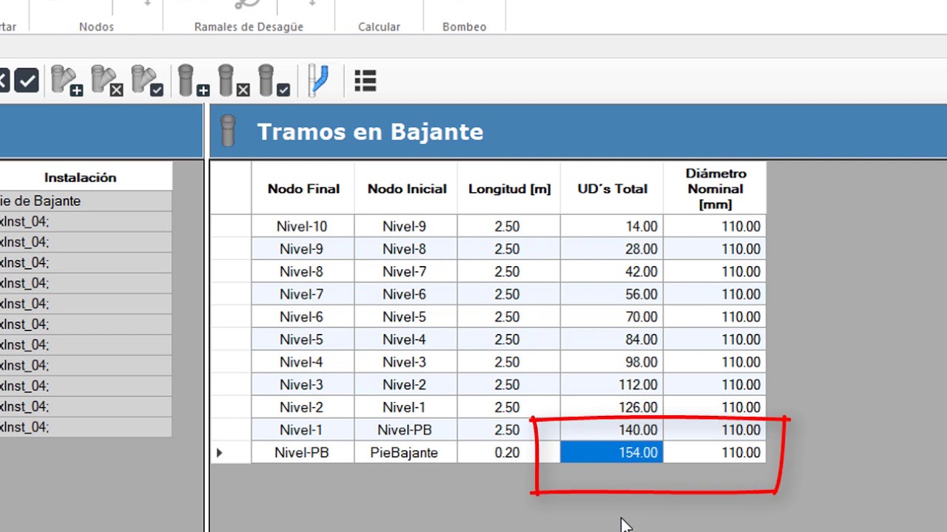The height and width of the screenshot is (532, 947).
Task: Click the Diámetro Nominal [mm] header
Action: tap(715, 188)
